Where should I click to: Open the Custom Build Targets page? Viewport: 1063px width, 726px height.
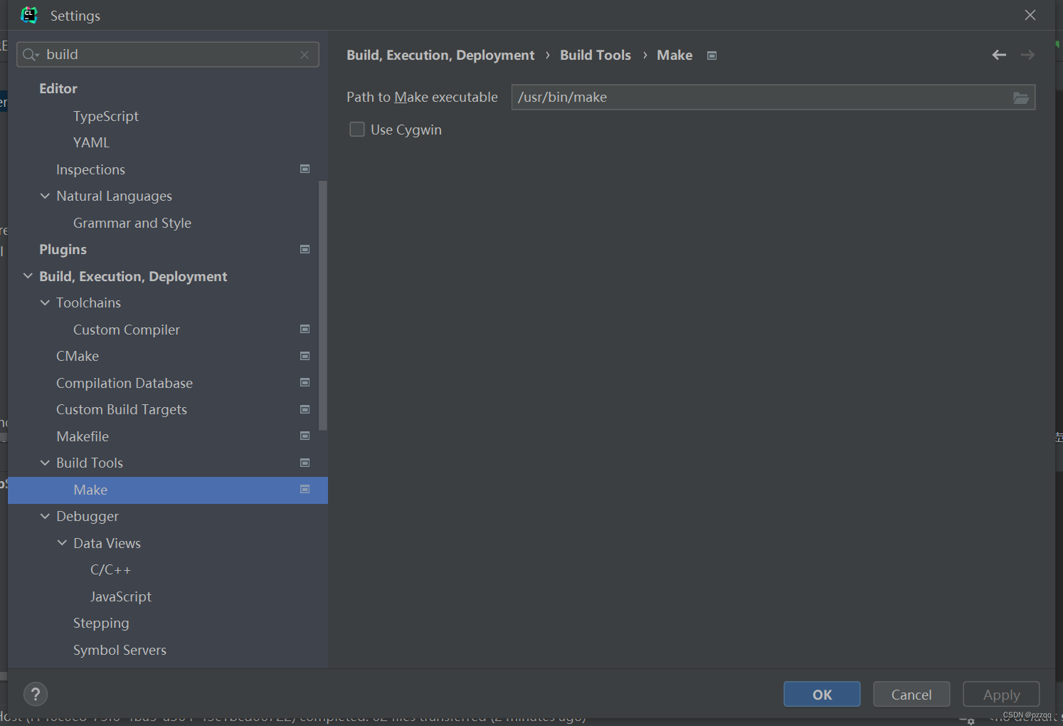pyautogui.click(x=122, y=409)
